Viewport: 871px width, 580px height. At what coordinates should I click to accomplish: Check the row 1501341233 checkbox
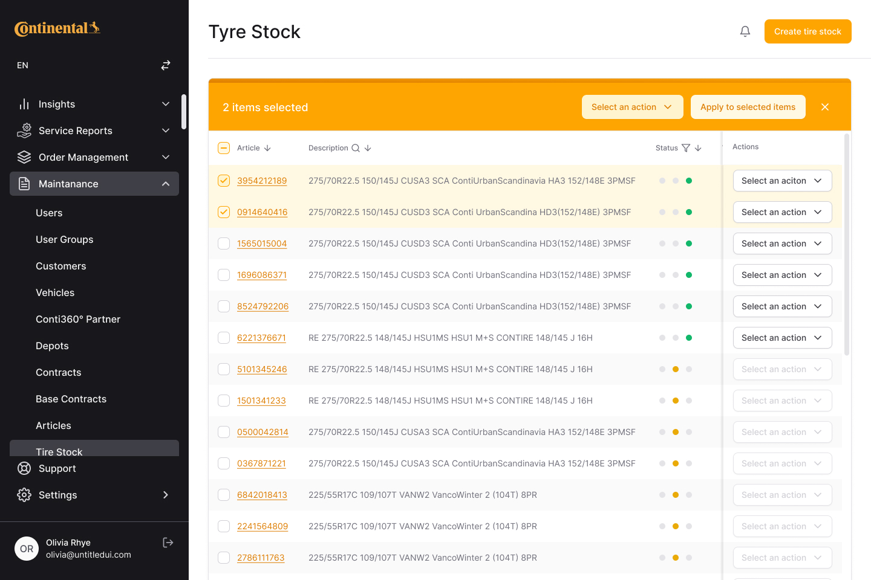224,401
